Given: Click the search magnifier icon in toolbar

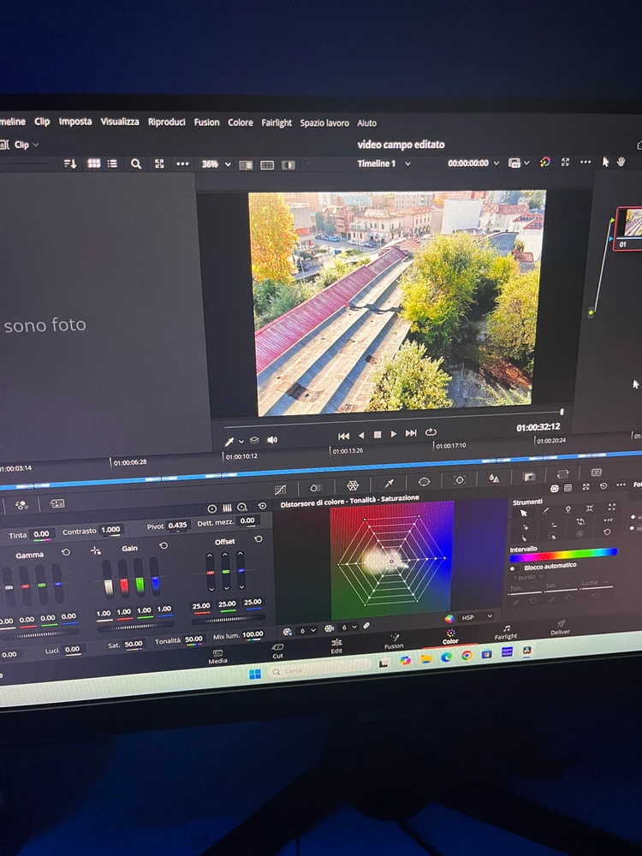Looking at the screenshot, I should [x=136, y=163].
